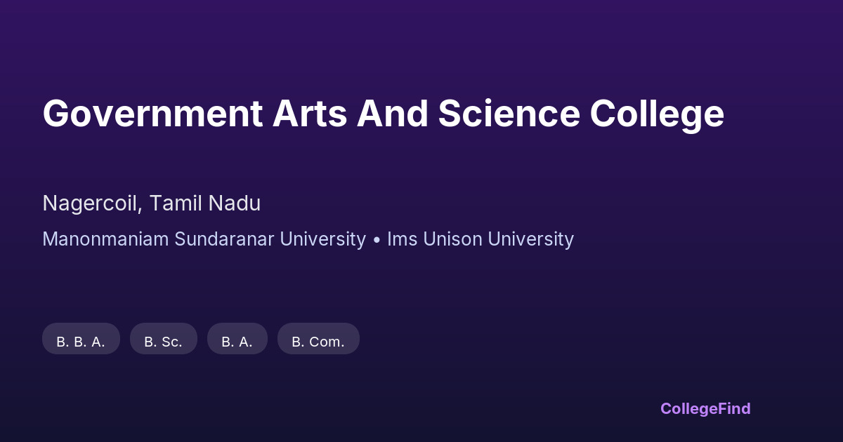Image resolution: width=843 pixels, height=442 pixels.
Task: Click the word Science in the heading
Action: click(x=509, y=114)
